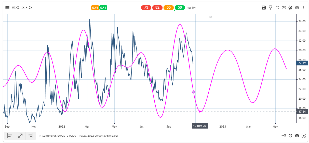Click the orange 55 badge
The image size is (309, 143).
(169, 8)
